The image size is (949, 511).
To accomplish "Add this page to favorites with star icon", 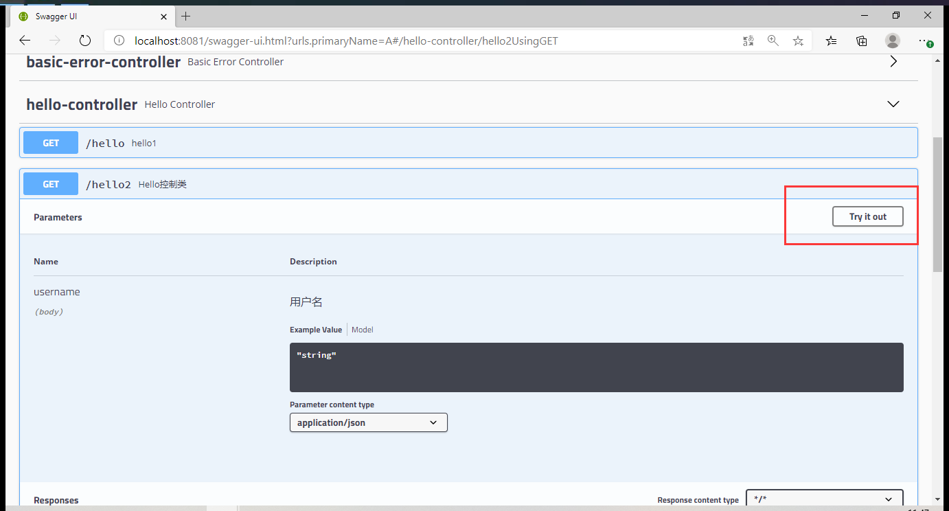I will point(798,41).
